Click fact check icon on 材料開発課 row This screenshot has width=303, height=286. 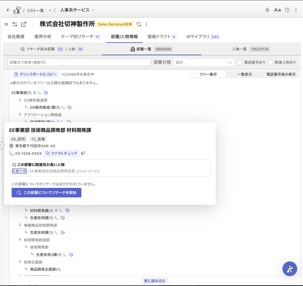coord(67,211)
